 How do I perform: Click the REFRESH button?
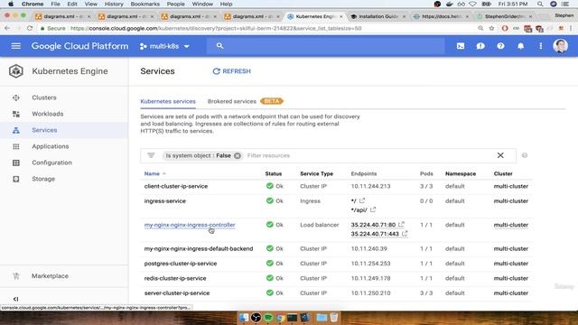click(232, 71)
